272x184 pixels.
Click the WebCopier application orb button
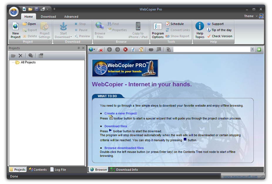(14, 12)
